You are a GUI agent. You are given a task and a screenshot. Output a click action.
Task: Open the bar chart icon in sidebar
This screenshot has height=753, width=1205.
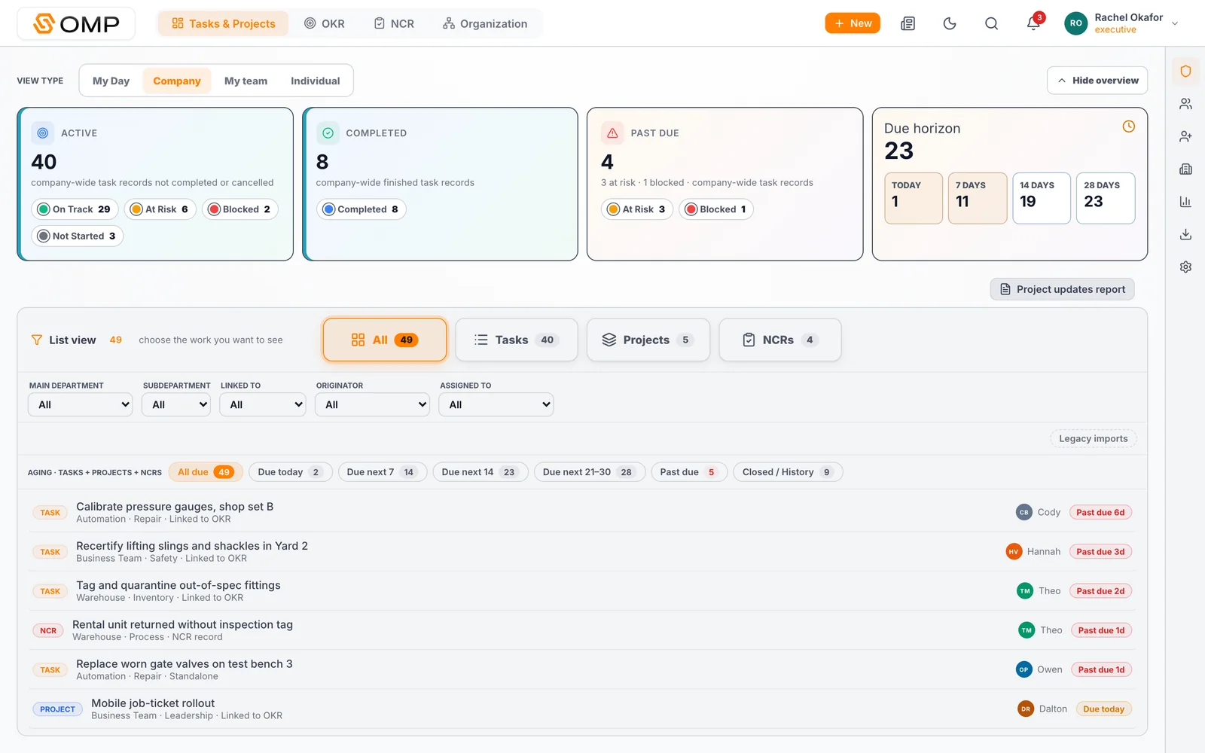click(x=1185, y=202)
